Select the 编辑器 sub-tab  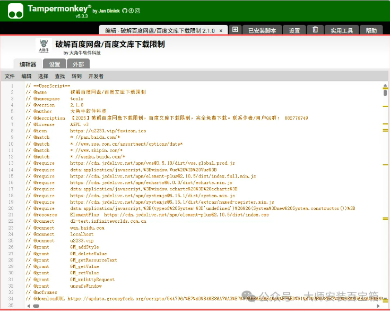28,64
